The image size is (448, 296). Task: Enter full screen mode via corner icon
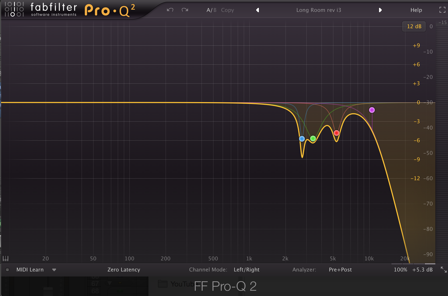[442, 10]
